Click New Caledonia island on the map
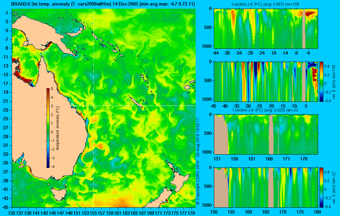 (135, 102)
